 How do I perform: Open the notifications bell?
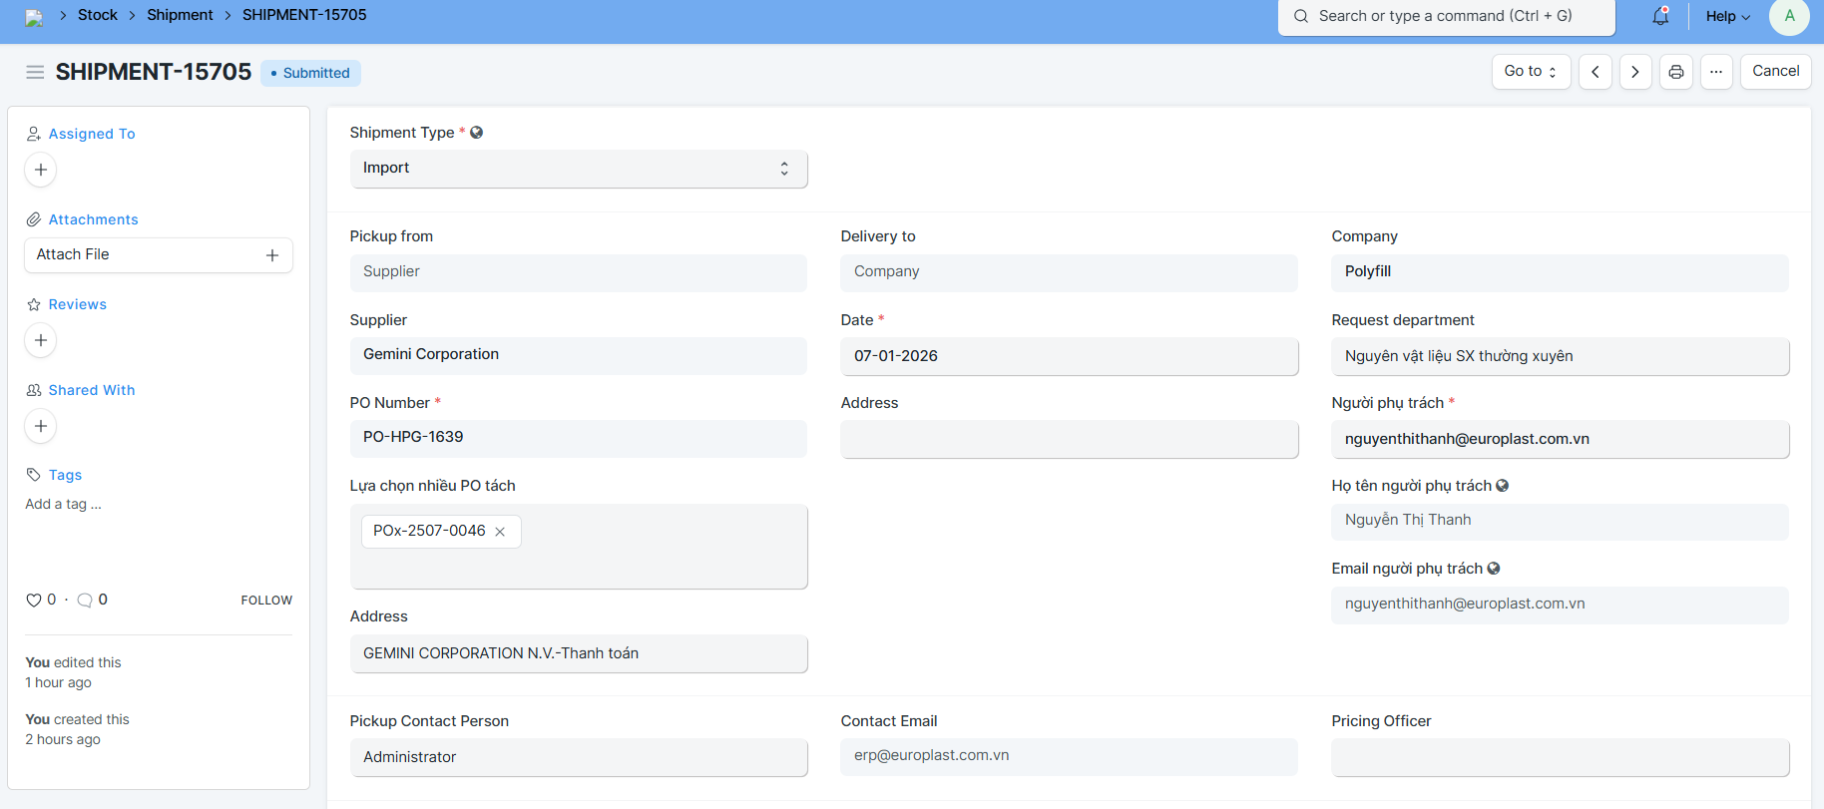coord(1660,16)
